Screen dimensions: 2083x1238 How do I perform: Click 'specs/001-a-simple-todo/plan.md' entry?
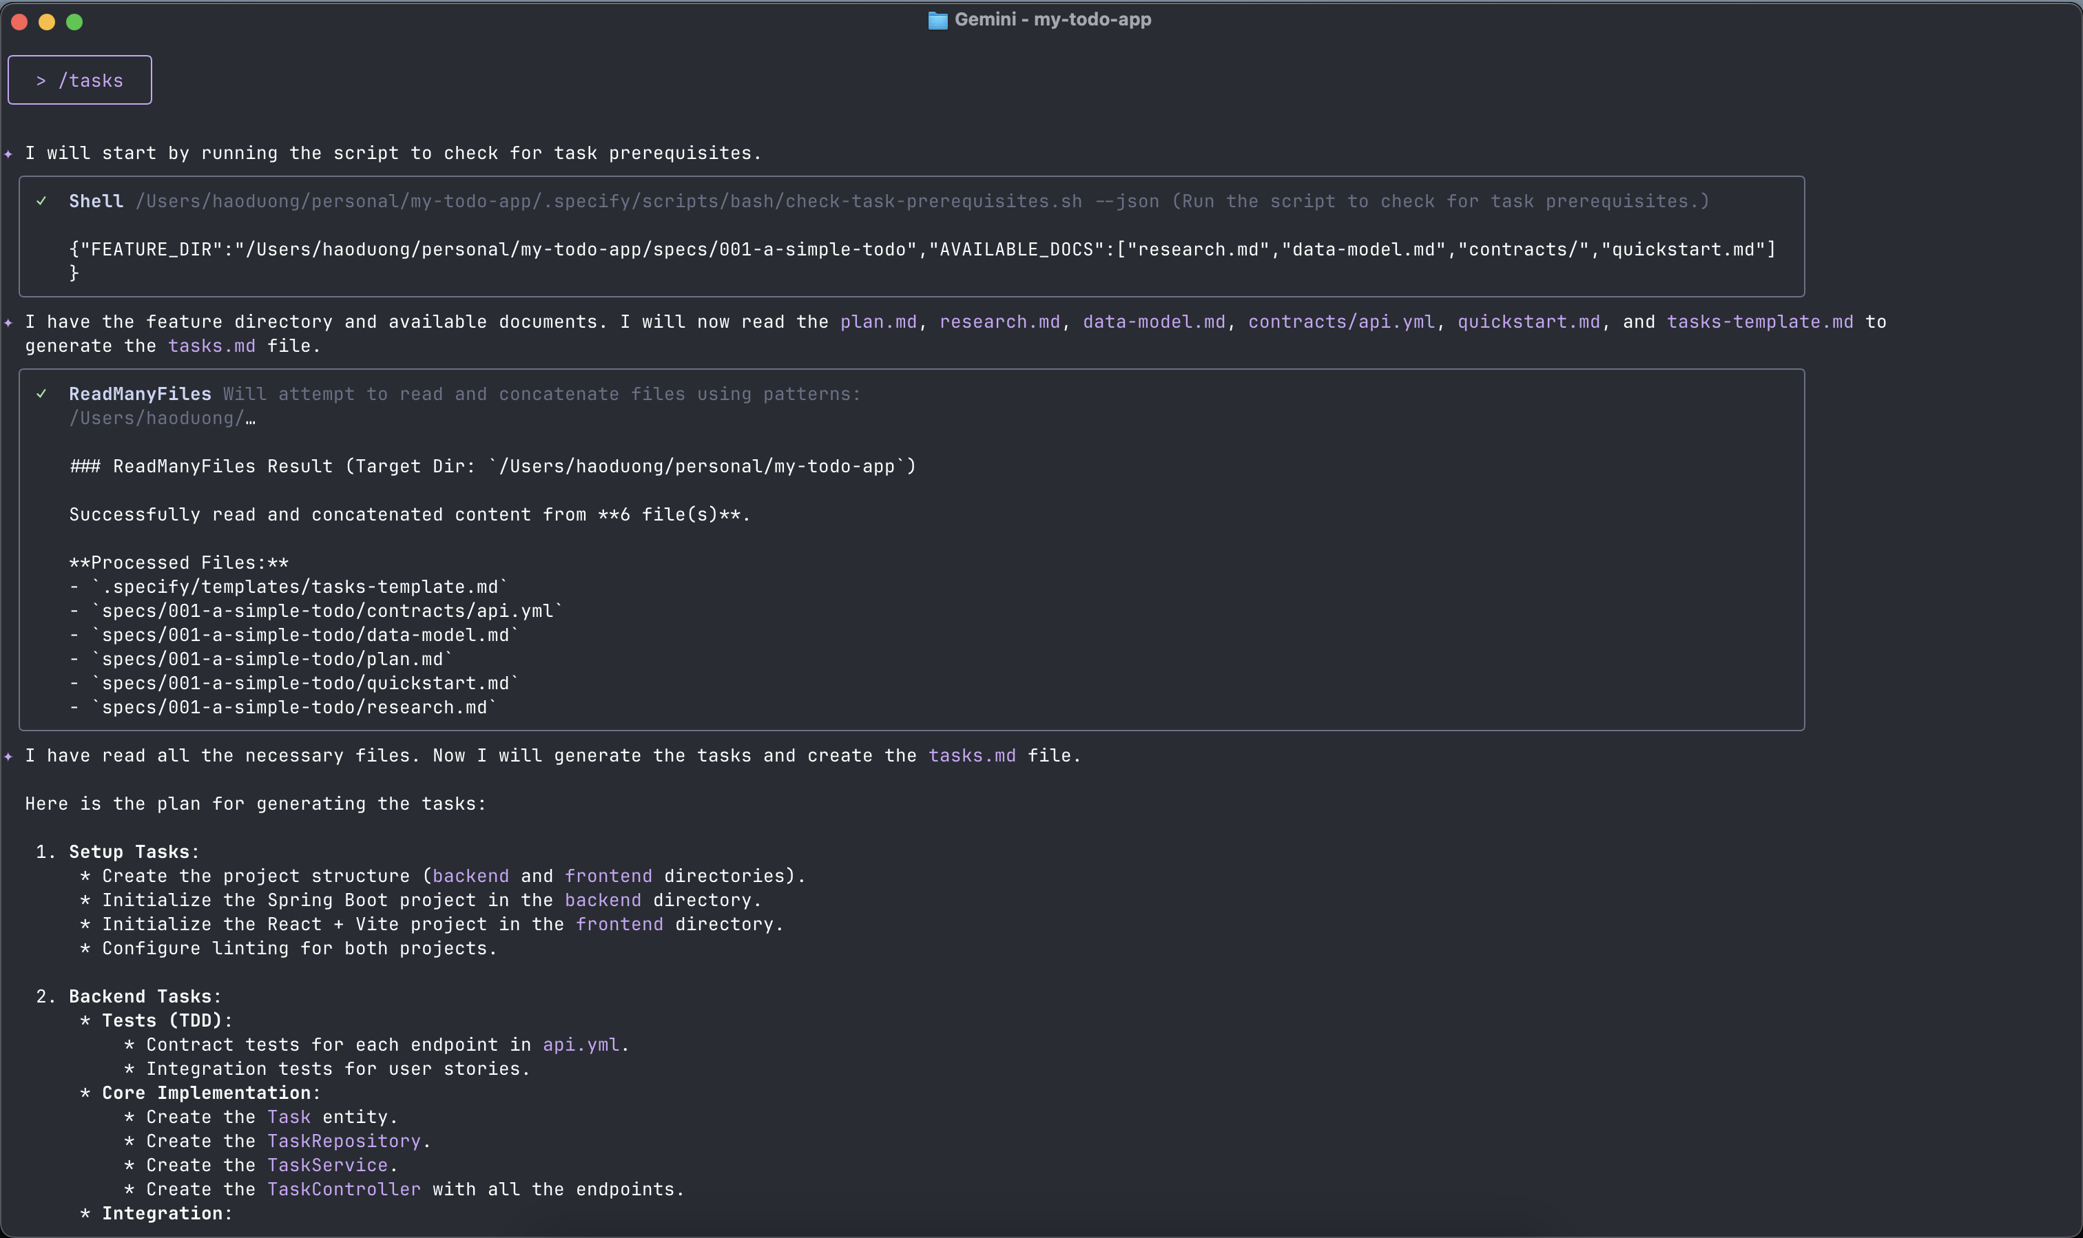272,659
